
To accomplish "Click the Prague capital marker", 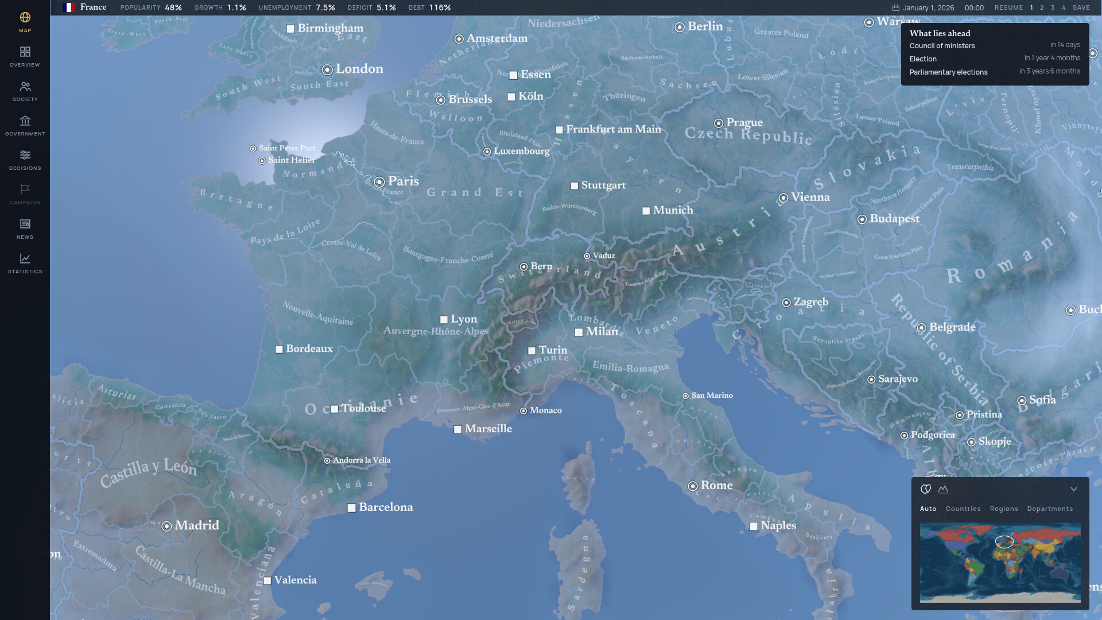I will tap(719, 123).
